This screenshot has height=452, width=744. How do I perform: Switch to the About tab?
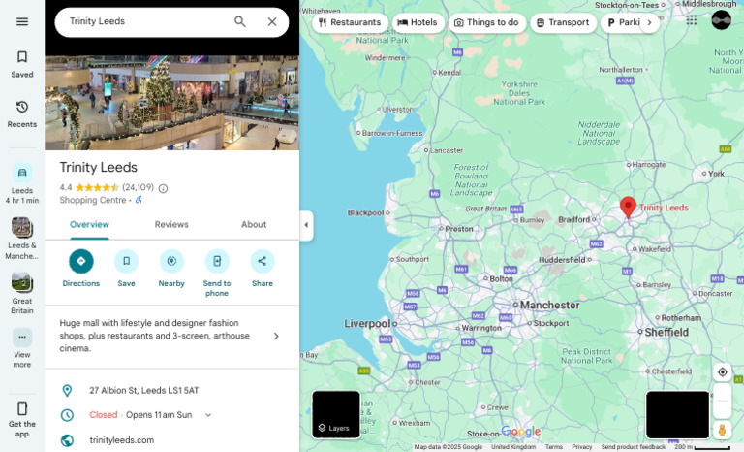click(x=254, y=224)
